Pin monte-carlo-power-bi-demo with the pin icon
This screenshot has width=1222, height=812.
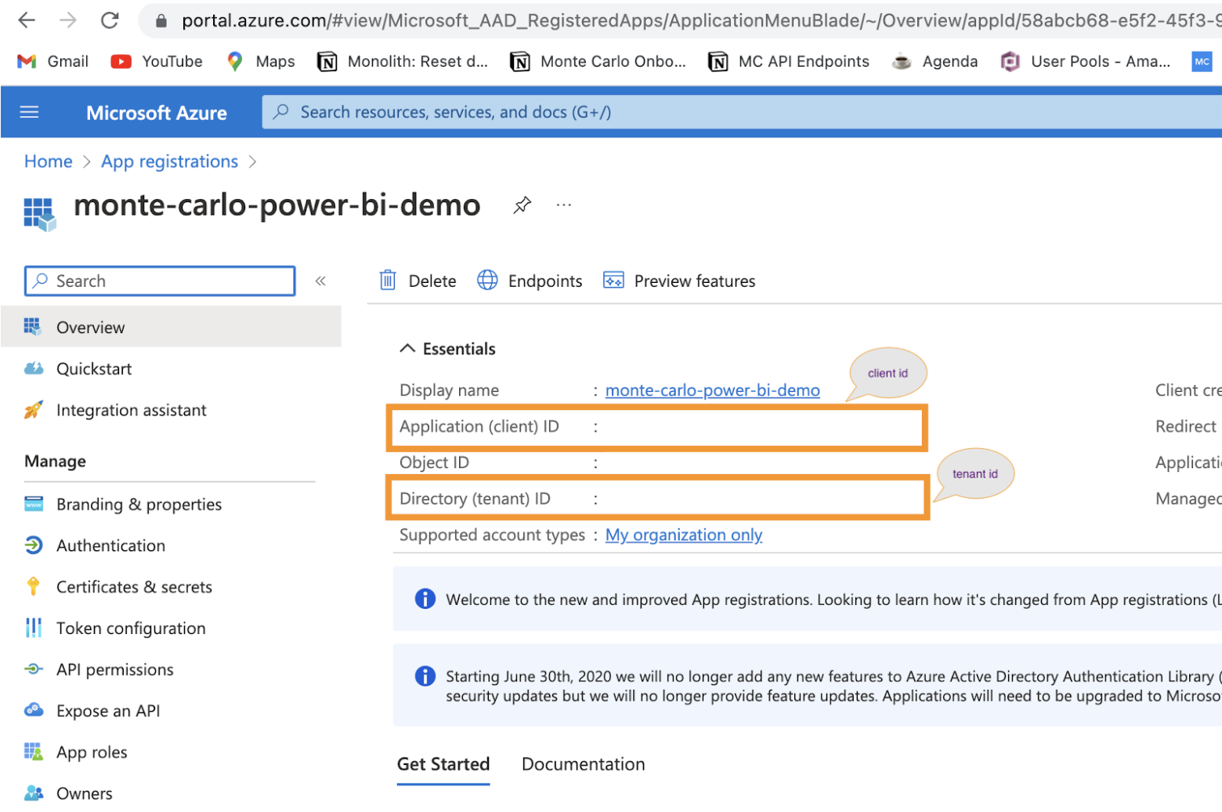tap(522, 205)
